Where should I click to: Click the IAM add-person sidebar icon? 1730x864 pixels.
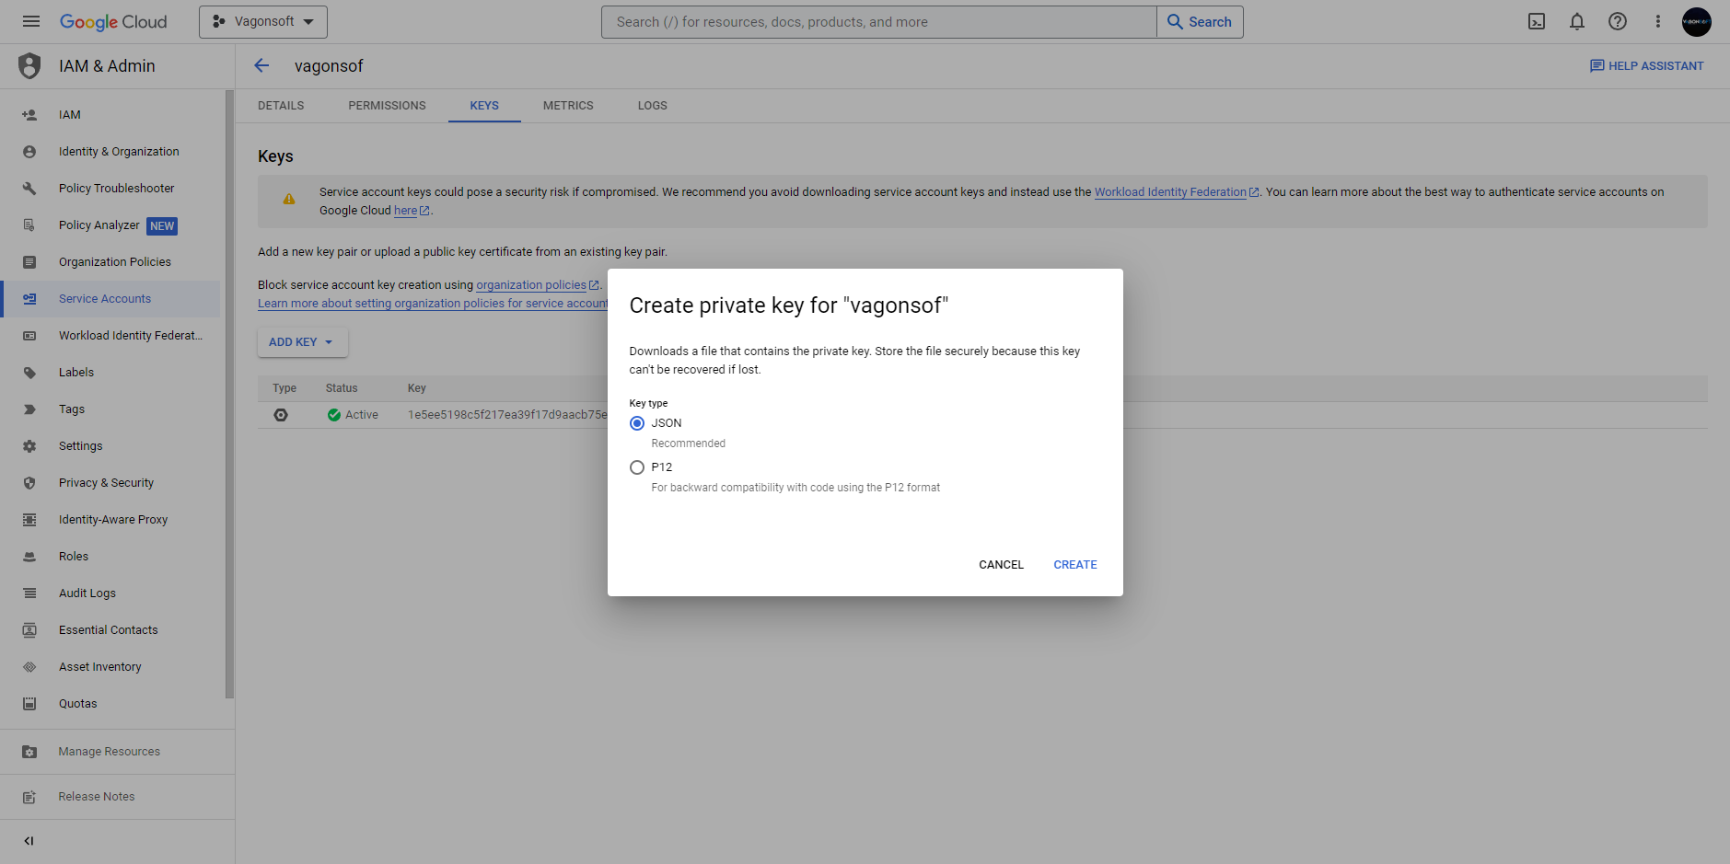point(29,115)
